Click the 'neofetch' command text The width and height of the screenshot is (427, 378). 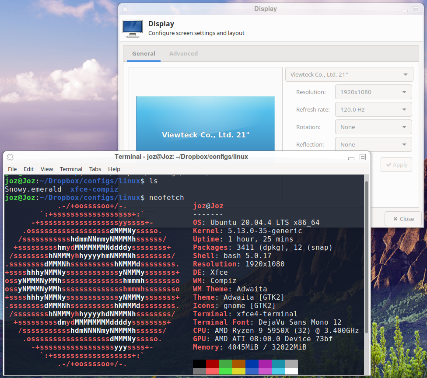point(166,197)
